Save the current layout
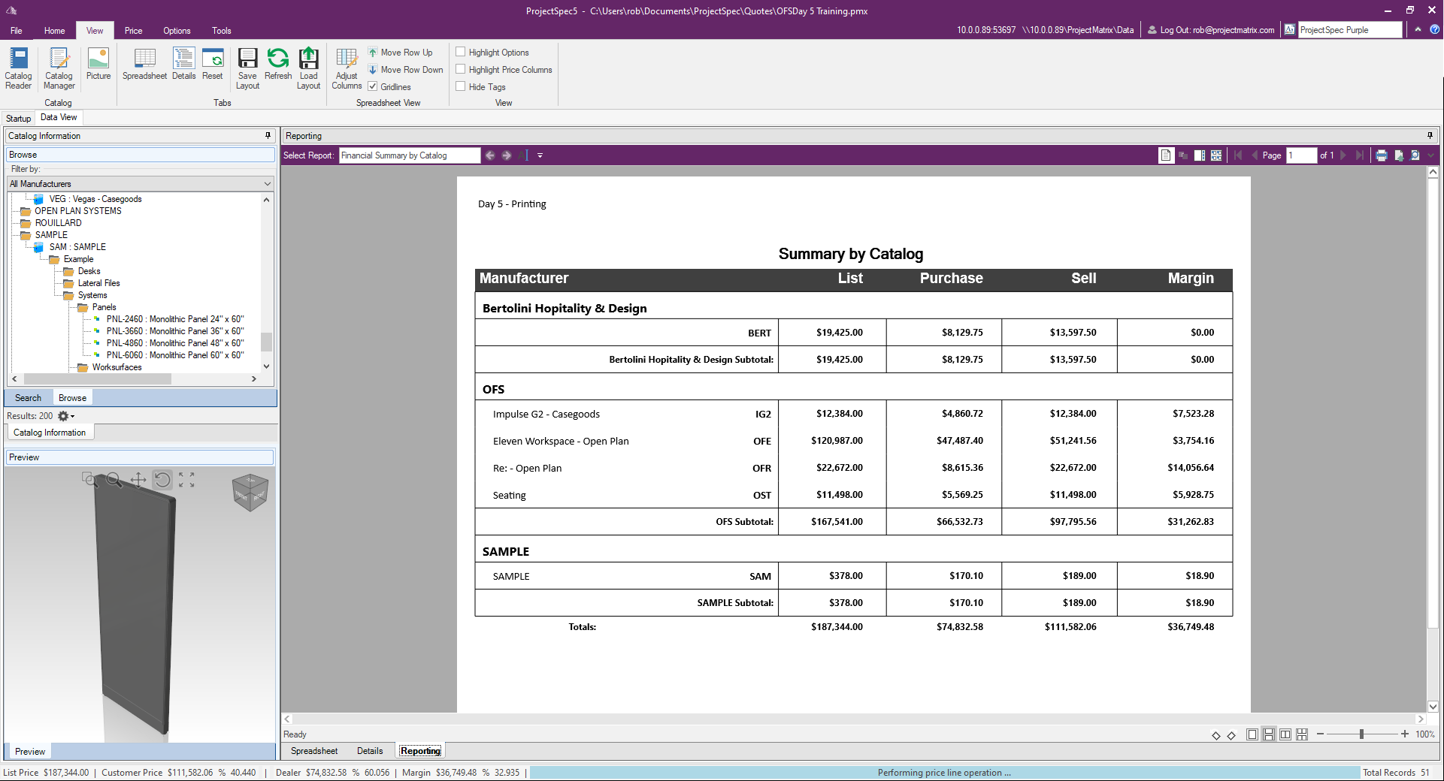The width and height of the screenshot is (1444, 781). point(247,68)
